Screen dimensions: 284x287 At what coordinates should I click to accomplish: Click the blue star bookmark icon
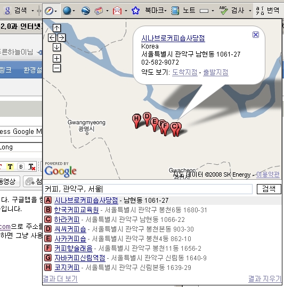point(135,11)
